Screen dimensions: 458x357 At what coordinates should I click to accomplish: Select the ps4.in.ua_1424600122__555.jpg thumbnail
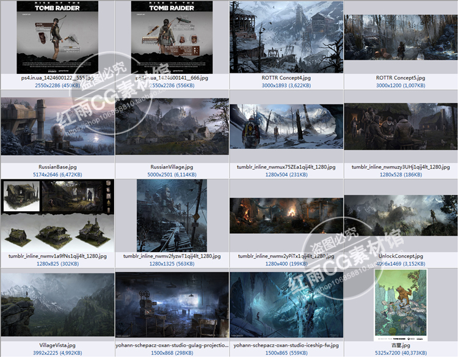coord(57,37)
